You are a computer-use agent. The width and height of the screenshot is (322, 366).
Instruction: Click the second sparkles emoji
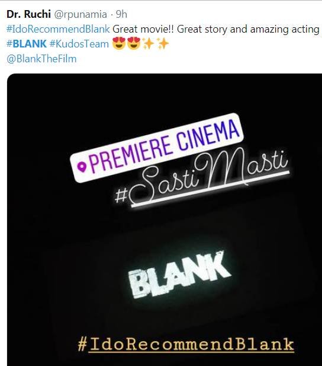[162, 44]
